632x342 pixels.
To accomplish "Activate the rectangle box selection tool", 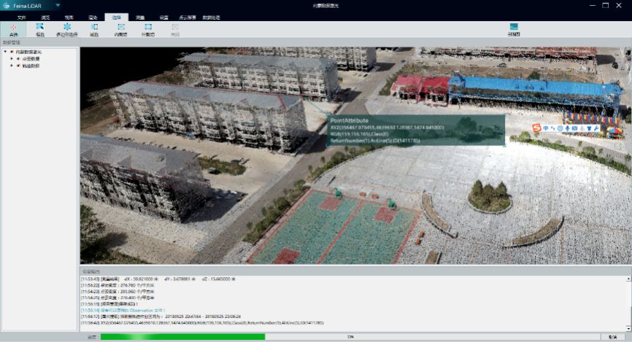I will click(40, 29).
